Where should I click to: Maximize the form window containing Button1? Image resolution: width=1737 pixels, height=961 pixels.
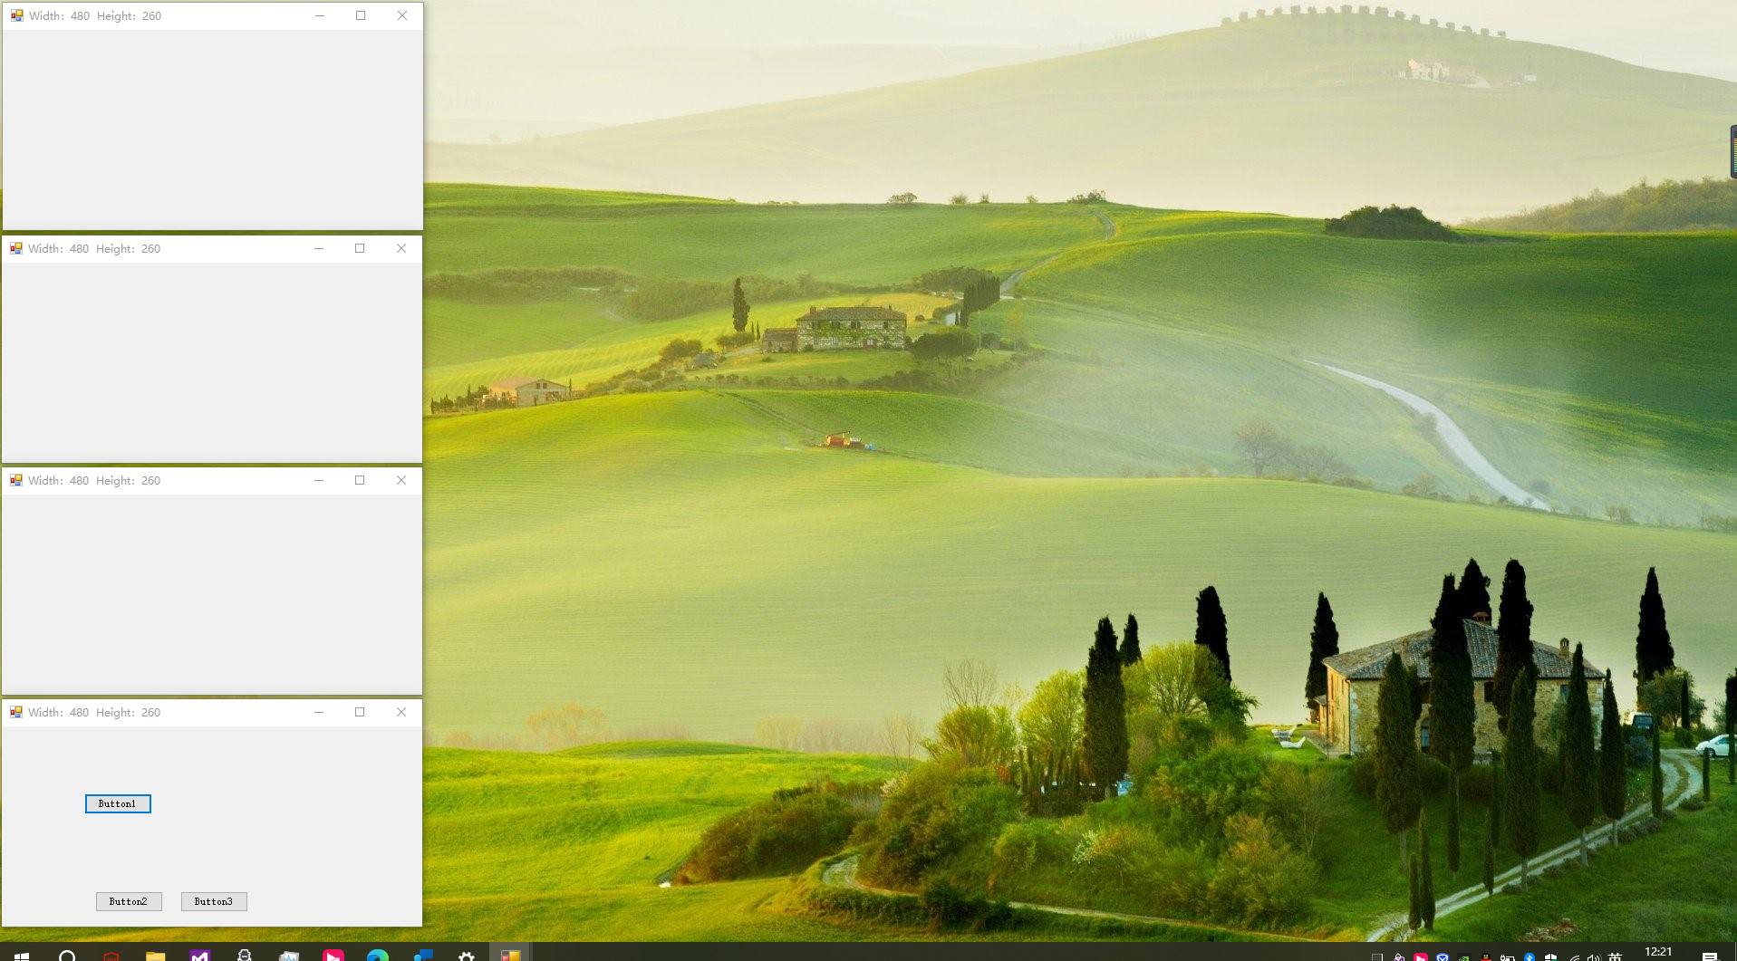click(360, 713)
